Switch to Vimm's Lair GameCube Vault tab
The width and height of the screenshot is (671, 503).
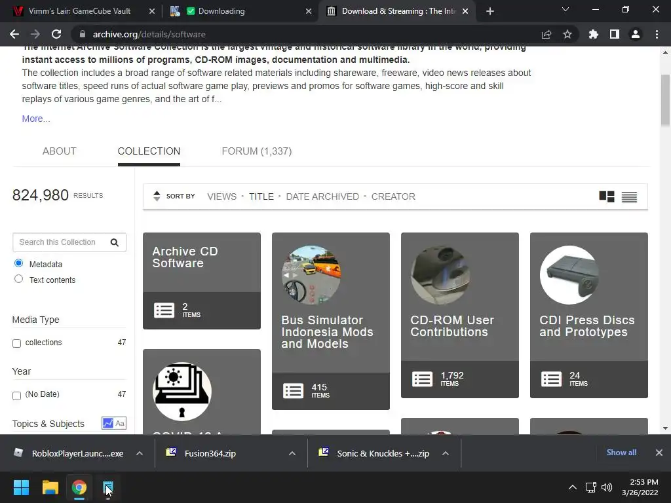click(x=79, y=11)
